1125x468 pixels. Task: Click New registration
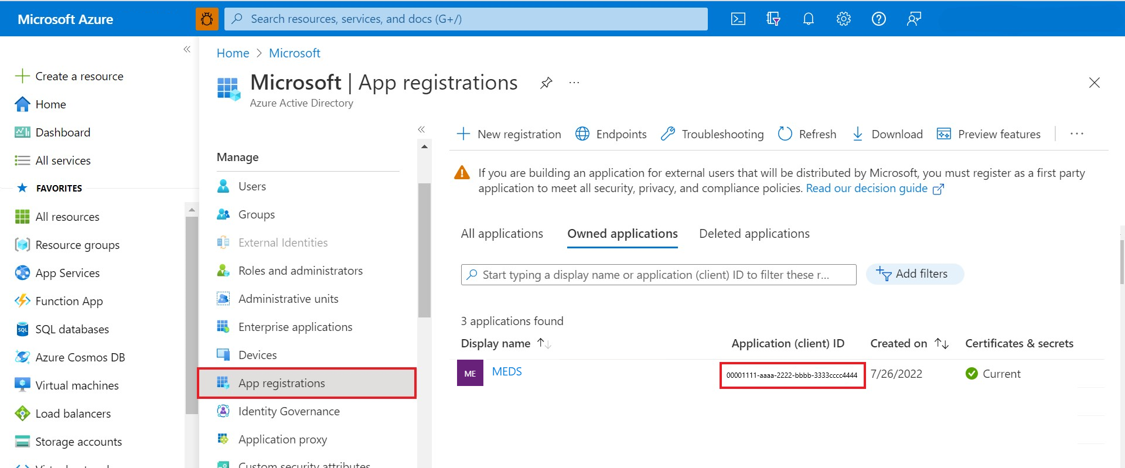pyautogui.click(x=509, y=134)
